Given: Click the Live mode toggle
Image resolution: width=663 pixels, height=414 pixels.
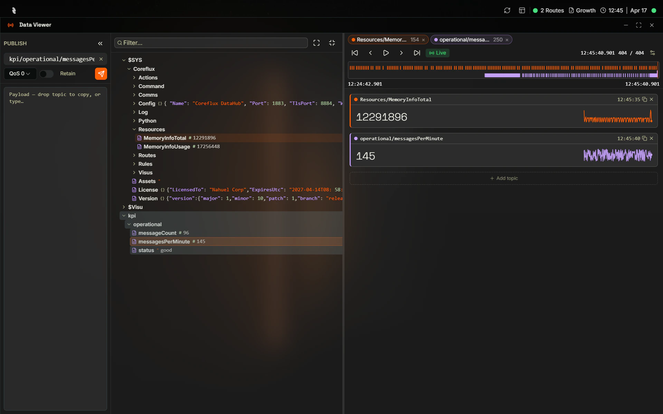Looking at the screenshot, I should [437, 53].
